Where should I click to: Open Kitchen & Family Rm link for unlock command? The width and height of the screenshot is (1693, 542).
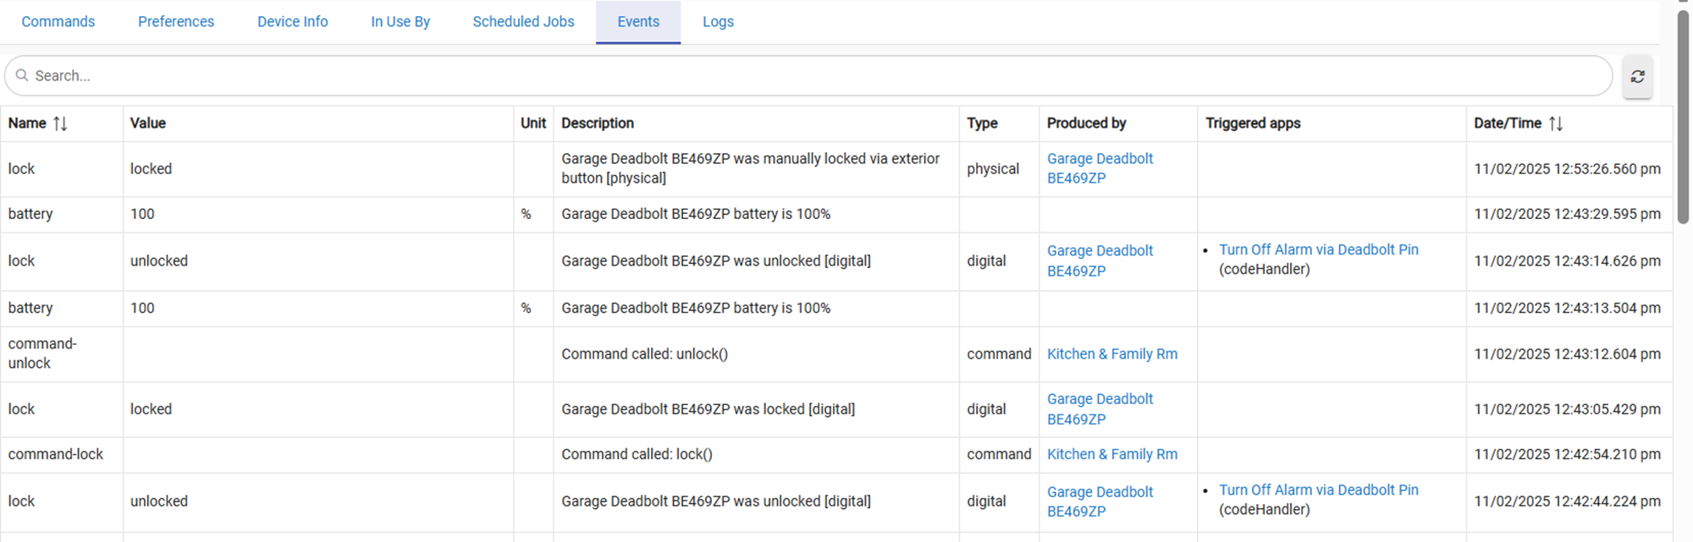(1111, 354)
